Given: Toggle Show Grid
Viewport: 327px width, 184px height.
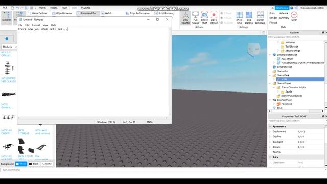Looking at the screenshot, I should (x=239, y=18).
